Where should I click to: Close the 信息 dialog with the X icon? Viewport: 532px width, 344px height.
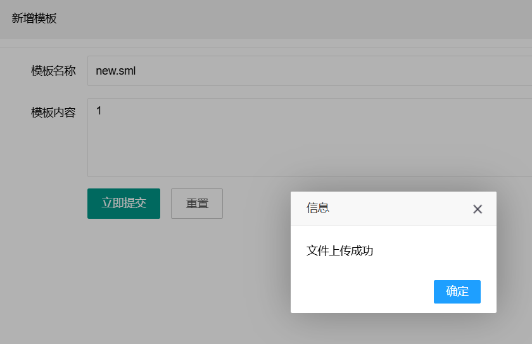tap(478, 209)
